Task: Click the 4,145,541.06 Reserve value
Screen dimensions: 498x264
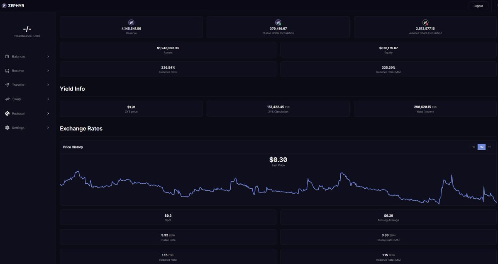Action: pos(131,29)
